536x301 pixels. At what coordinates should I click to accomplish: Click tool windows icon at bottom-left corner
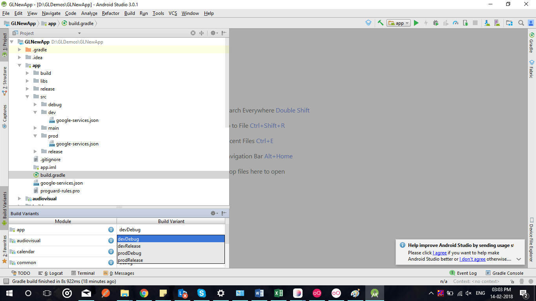5,281
